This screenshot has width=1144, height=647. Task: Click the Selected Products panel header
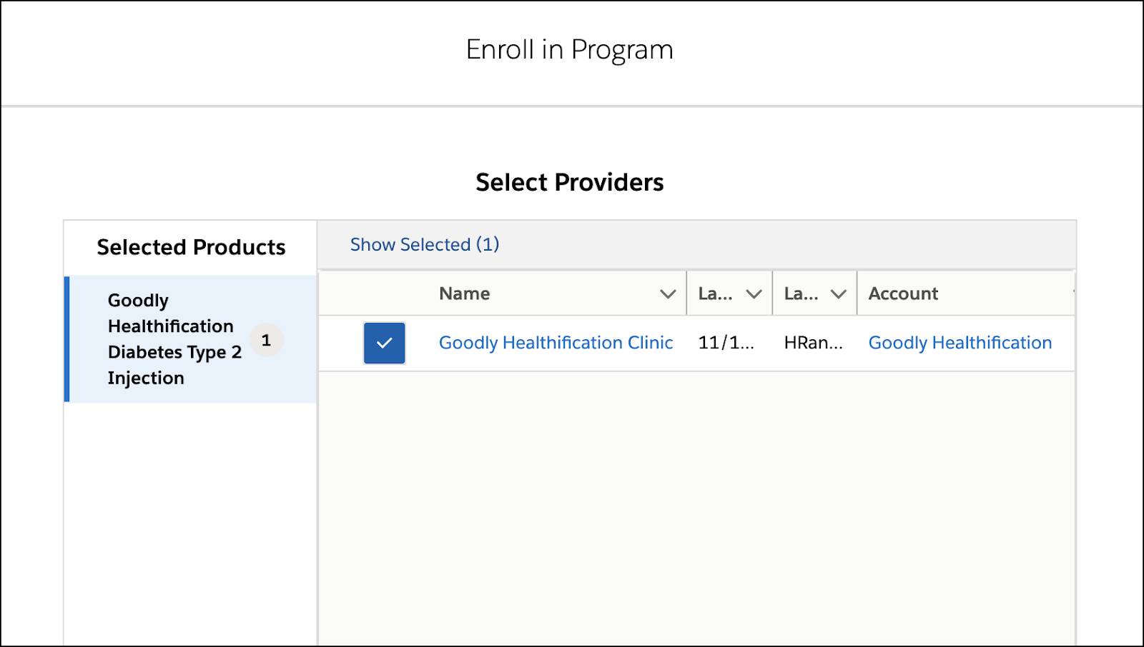click(x=190, y=247)
